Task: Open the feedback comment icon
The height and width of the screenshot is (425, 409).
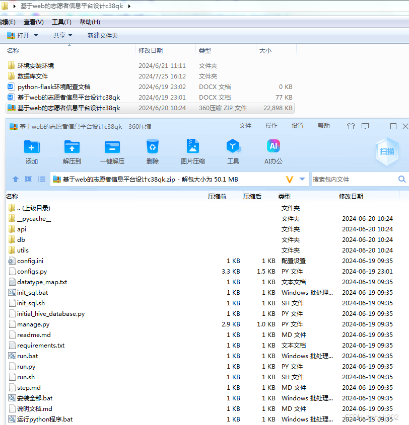Action: click(365, 126)
